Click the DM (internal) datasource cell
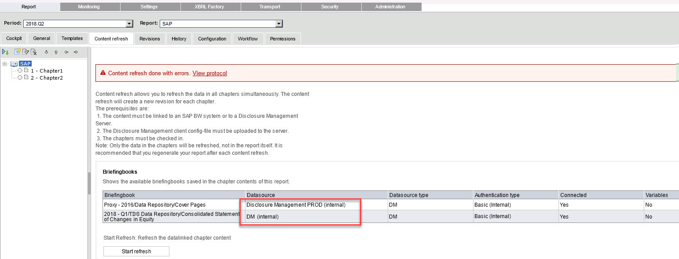 (x=317, y=216)
